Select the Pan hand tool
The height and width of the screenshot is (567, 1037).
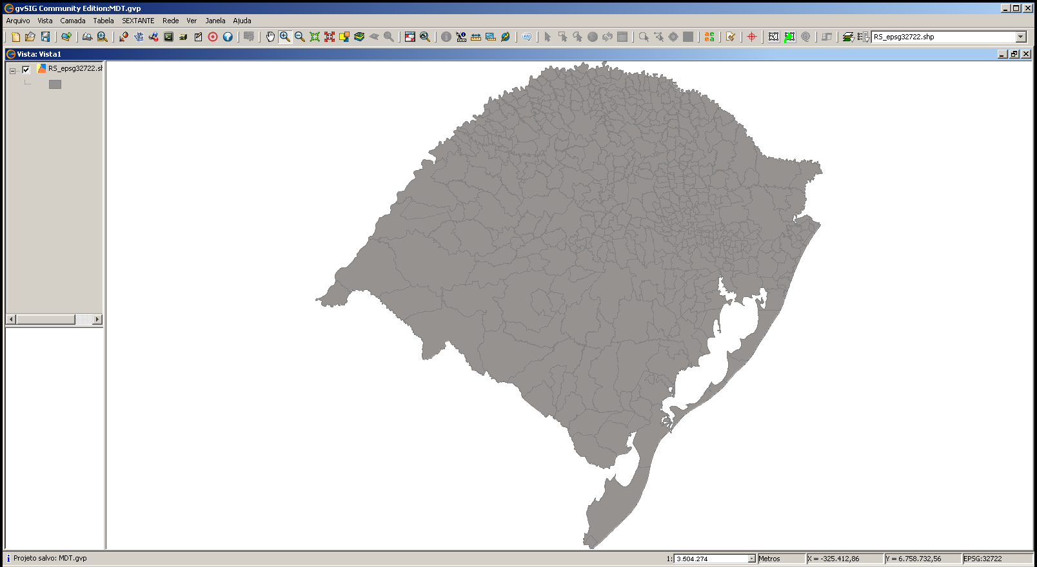pos(270,37)
